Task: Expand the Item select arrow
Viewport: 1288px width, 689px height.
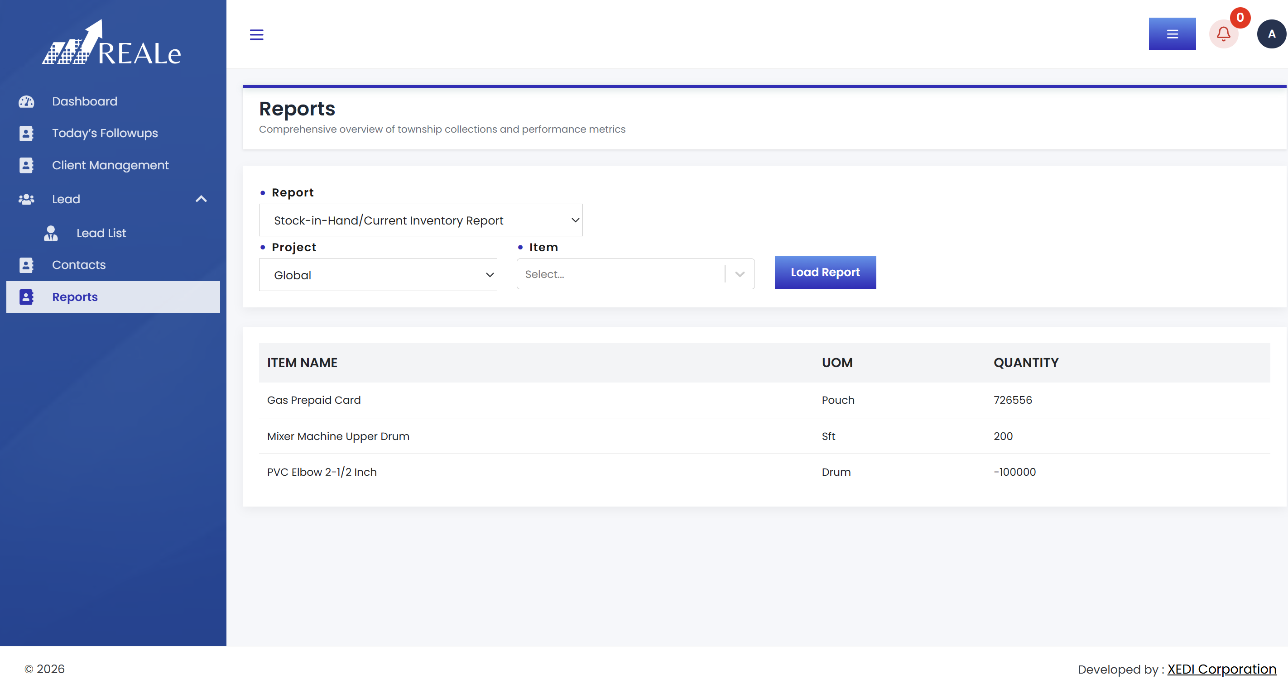Action: click(x=740, y=274)
